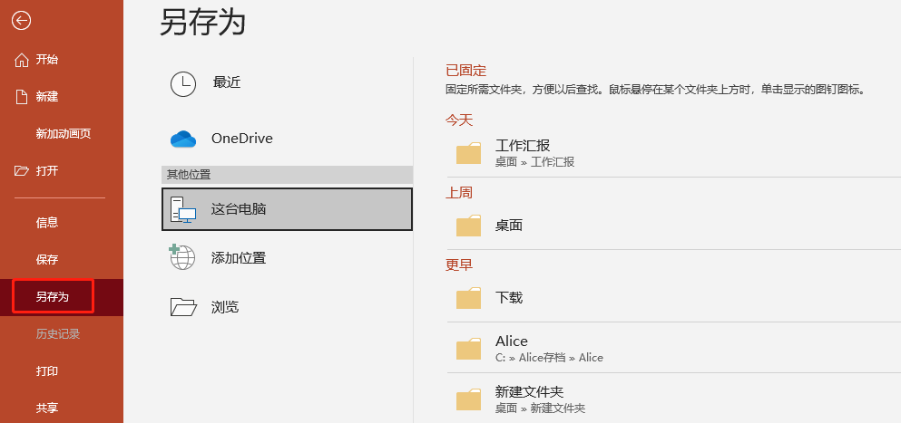Open the 打印 menu entry
The height and width of the screenshot is (423, 901).
click(47, 371)
